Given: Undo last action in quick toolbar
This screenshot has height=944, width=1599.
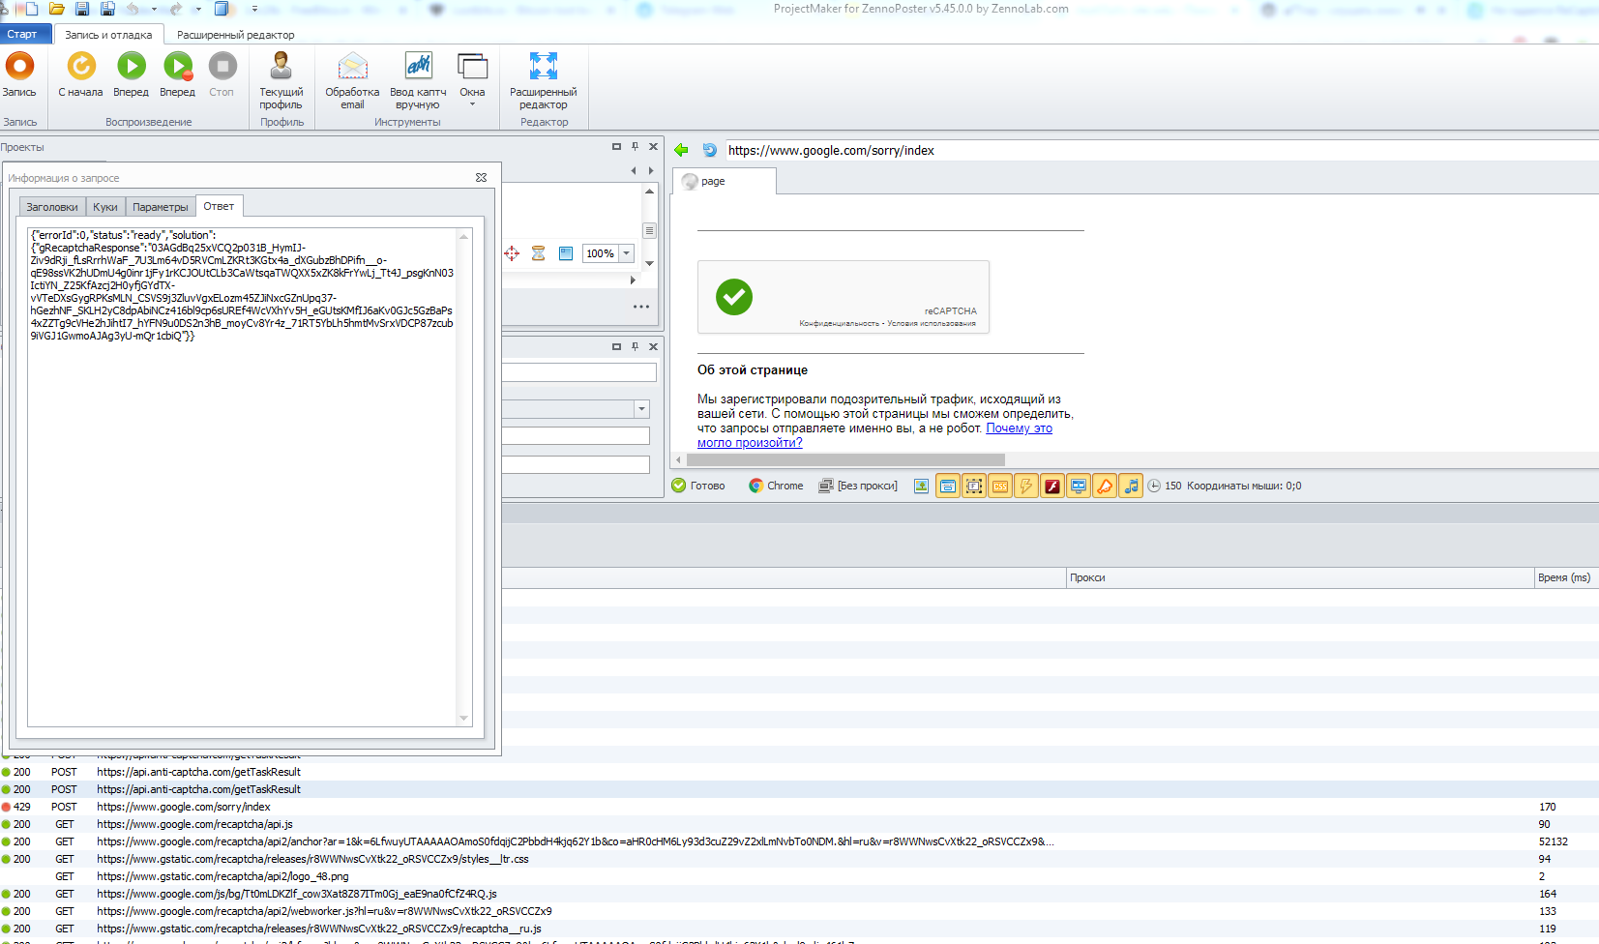Looking at the screenshot, I should [x=133, y=9].
